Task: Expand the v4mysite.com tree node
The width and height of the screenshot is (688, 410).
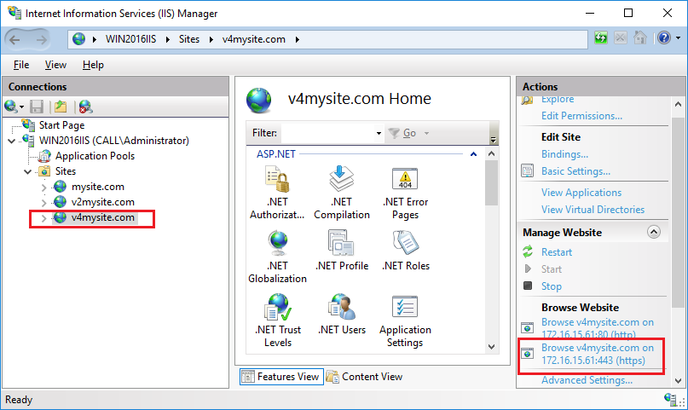Action: coord(43,218)
